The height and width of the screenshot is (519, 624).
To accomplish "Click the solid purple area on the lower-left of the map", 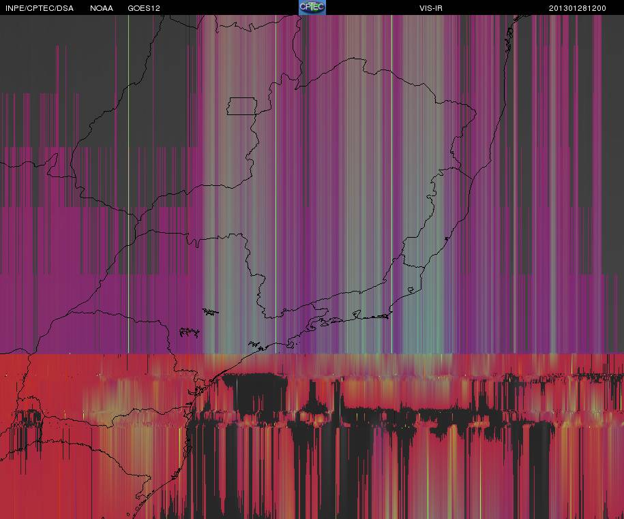I will [x=100, y=314].
